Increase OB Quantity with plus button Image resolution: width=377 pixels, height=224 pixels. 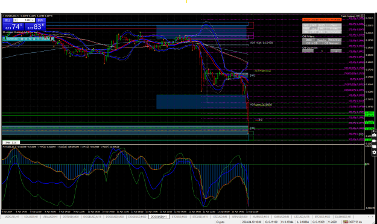(336, 51)
